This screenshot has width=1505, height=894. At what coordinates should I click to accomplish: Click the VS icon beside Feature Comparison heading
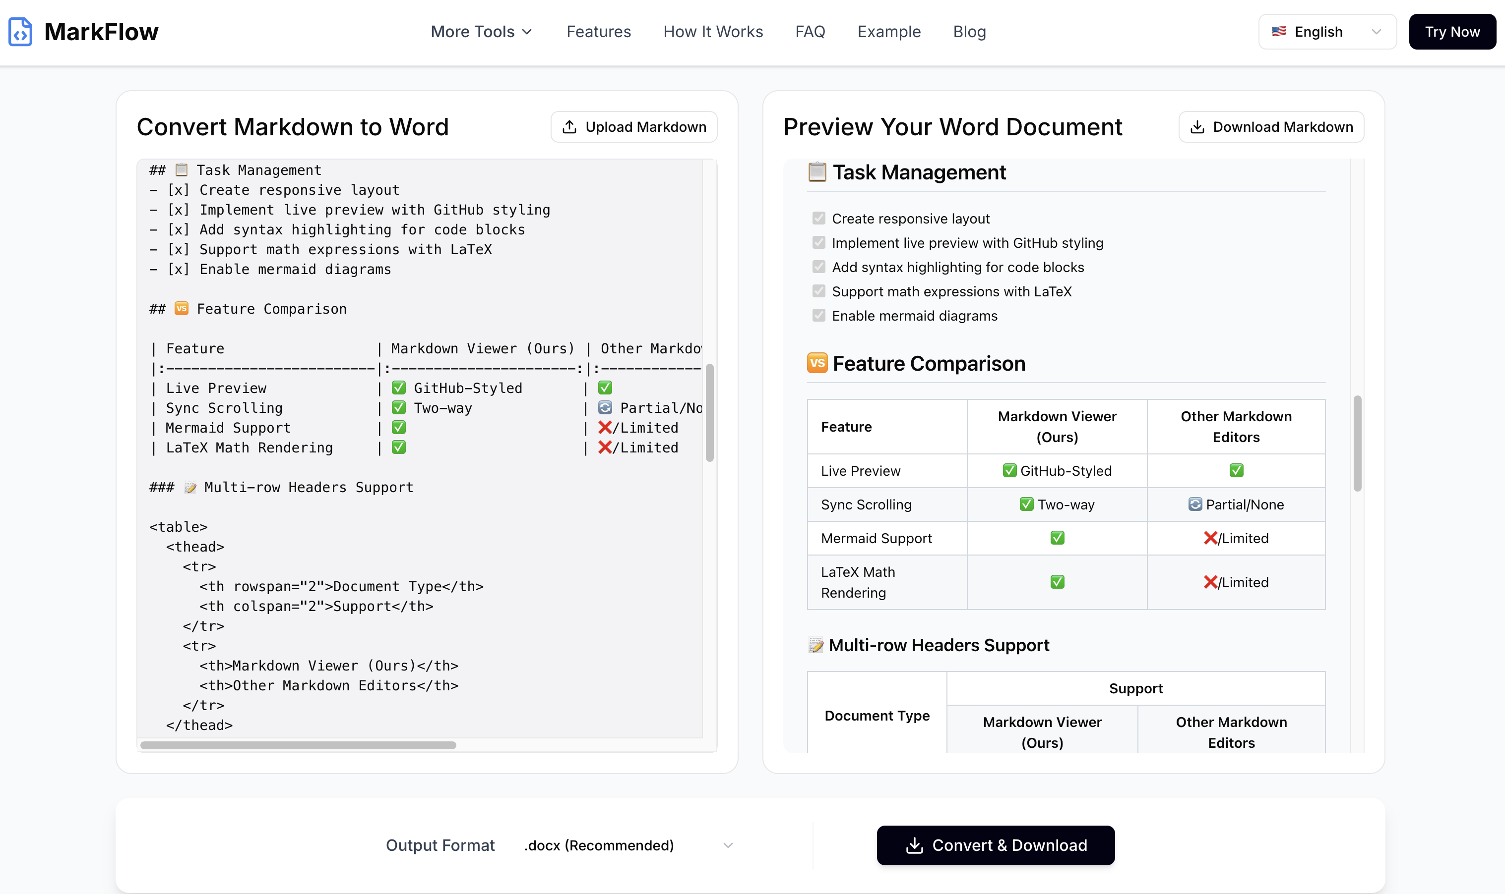point(817,363)
